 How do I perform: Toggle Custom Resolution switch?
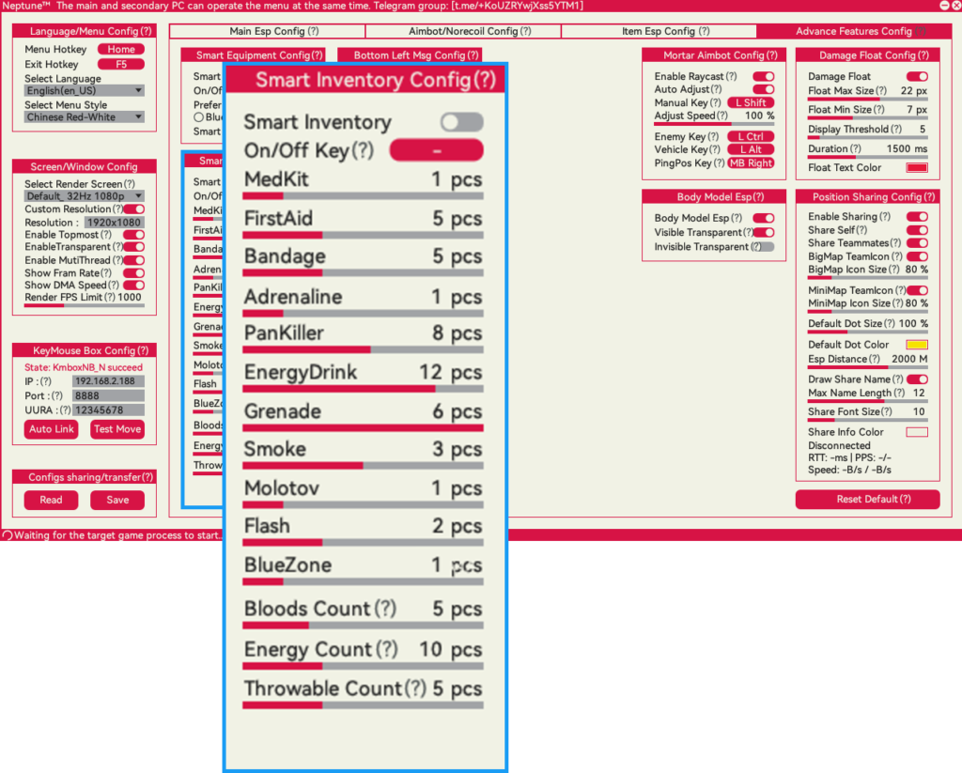133,209
